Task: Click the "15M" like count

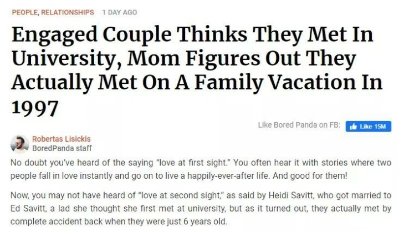Action: click(380, 127)
